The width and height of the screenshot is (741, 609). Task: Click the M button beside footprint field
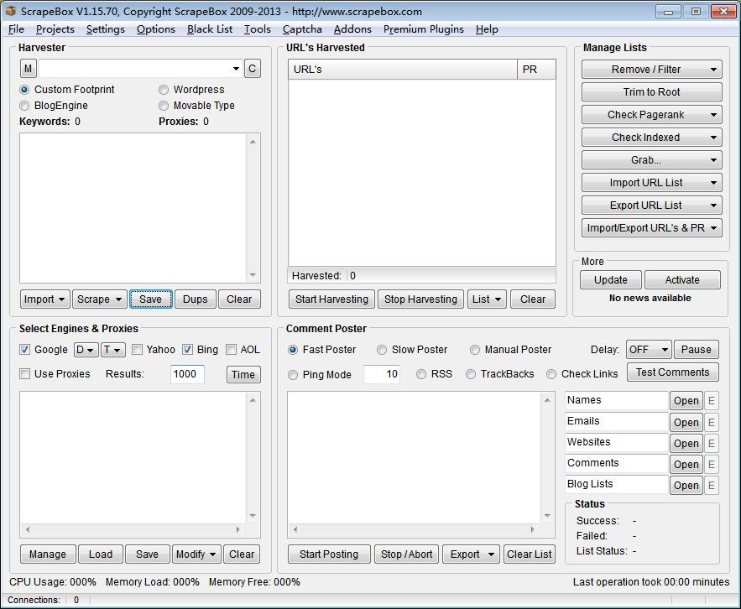(x=28, y=69)
